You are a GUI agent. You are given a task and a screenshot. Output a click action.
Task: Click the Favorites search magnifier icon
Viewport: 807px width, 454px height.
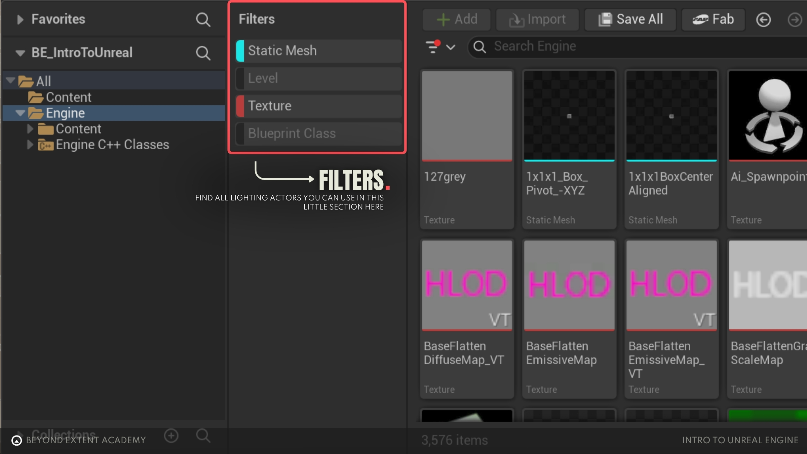(x=203, y=20)
